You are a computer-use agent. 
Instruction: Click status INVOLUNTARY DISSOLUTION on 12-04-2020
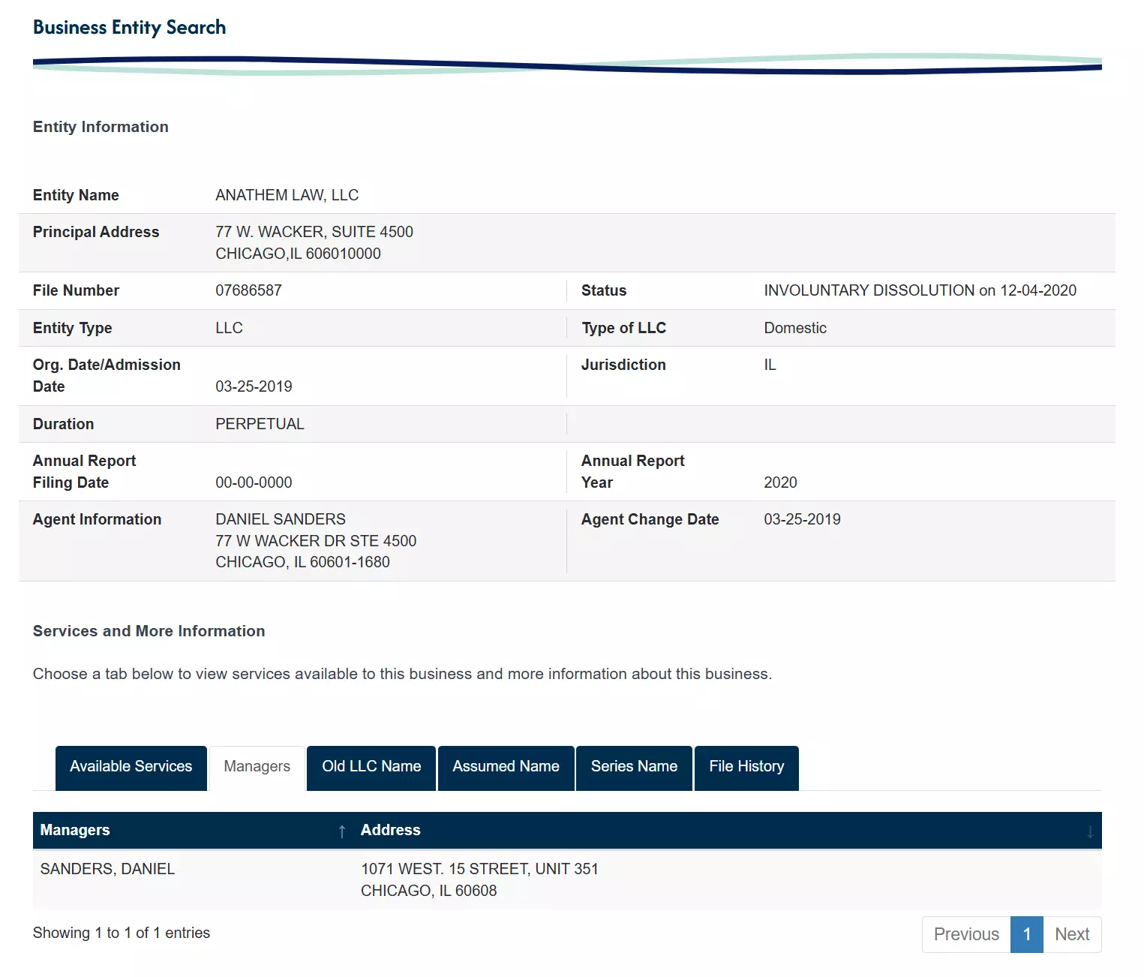click(920, 290)
